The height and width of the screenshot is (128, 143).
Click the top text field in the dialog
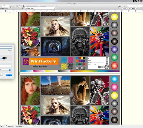click(x=6, y=48)
